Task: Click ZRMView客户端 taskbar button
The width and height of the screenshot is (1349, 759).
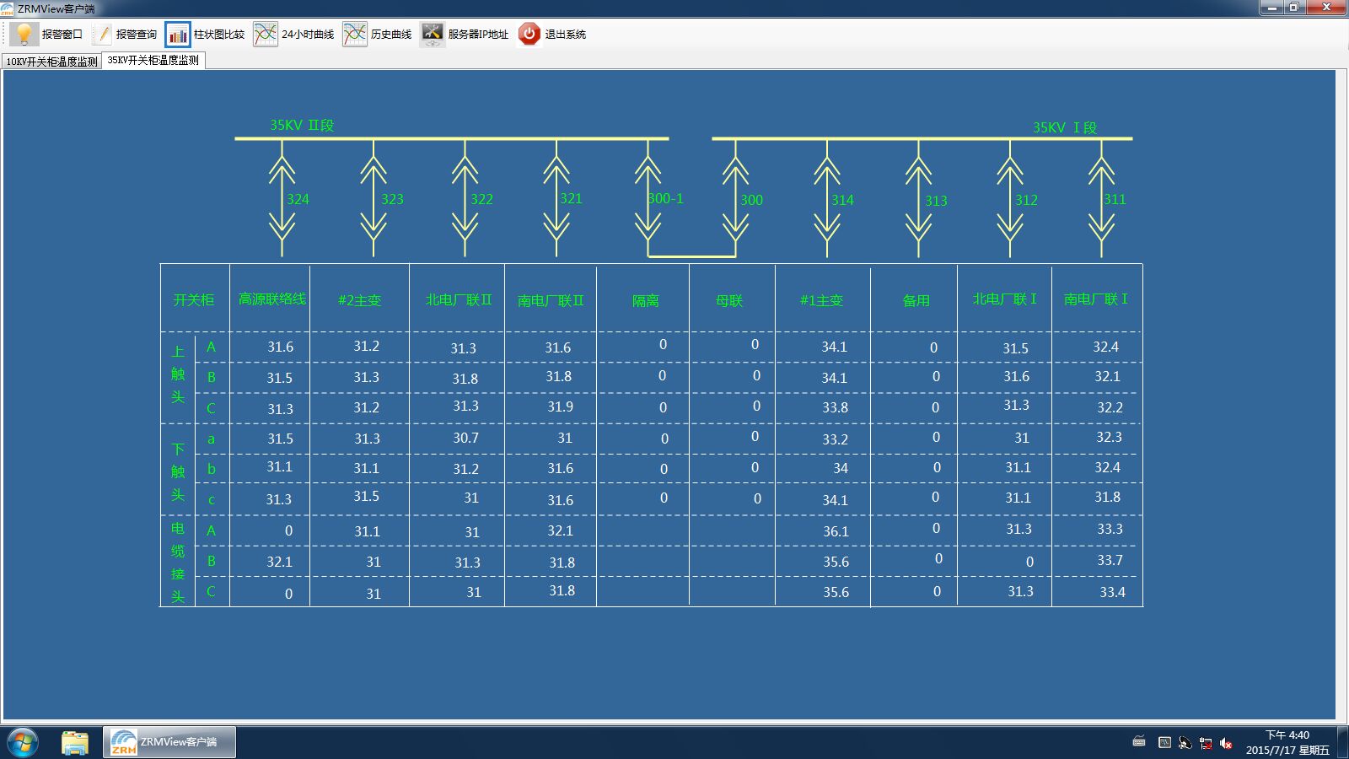Action: 169,742
